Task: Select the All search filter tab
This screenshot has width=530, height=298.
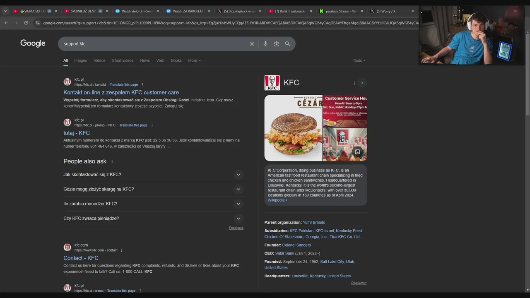Action: (65, 60)
